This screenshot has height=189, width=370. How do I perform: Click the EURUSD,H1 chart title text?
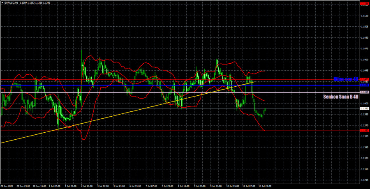click(9, 1)
